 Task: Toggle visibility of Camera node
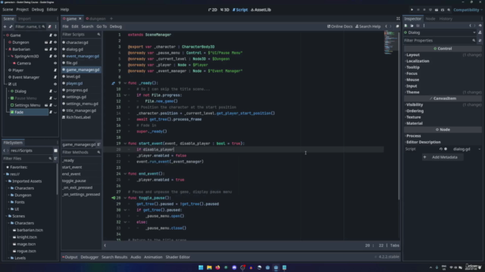pos(55,63)
